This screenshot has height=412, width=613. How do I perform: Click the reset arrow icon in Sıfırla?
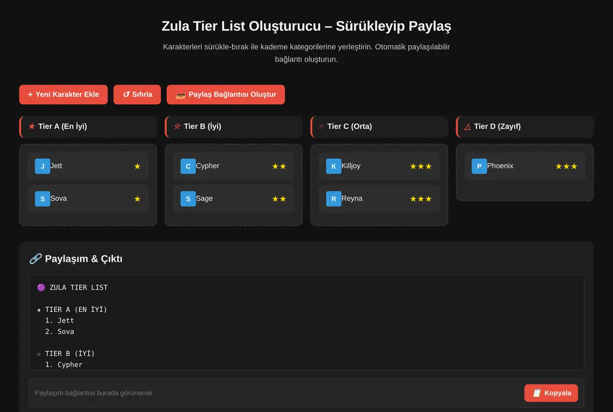coord(126,95)
